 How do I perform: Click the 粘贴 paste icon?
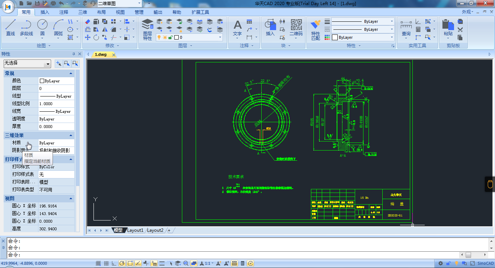[448, 28]
